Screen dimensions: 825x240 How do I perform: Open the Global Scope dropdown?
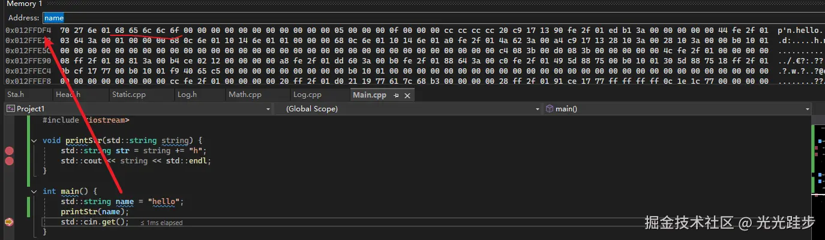[538, 109]
